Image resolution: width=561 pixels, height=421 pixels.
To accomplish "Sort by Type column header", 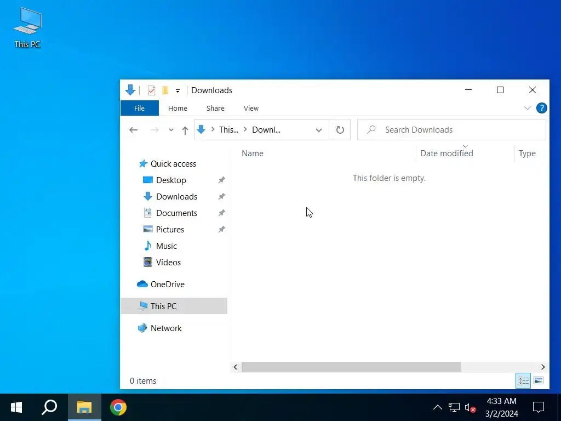I will 527,153.
